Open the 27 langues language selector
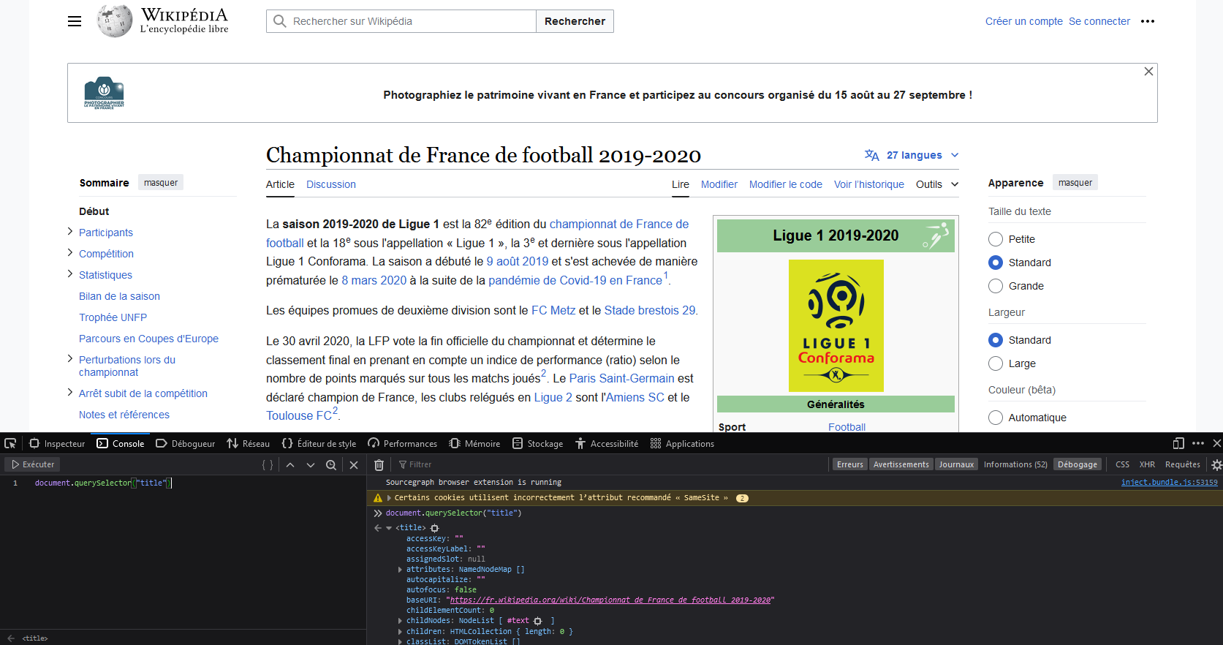The image size is (1223, 645). [912, 155]
